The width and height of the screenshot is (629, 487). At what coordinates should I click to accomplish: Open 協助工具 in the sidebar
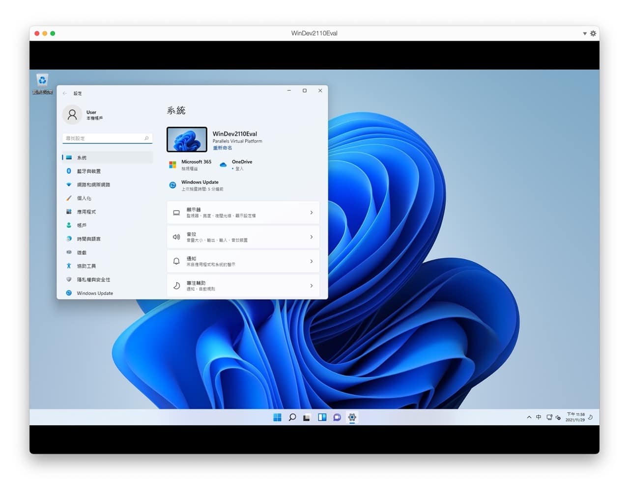(107, 266)
